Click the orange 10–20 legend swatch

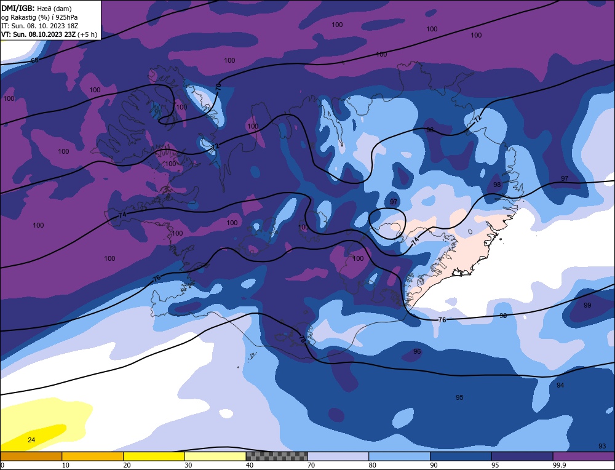pos(93,456)
